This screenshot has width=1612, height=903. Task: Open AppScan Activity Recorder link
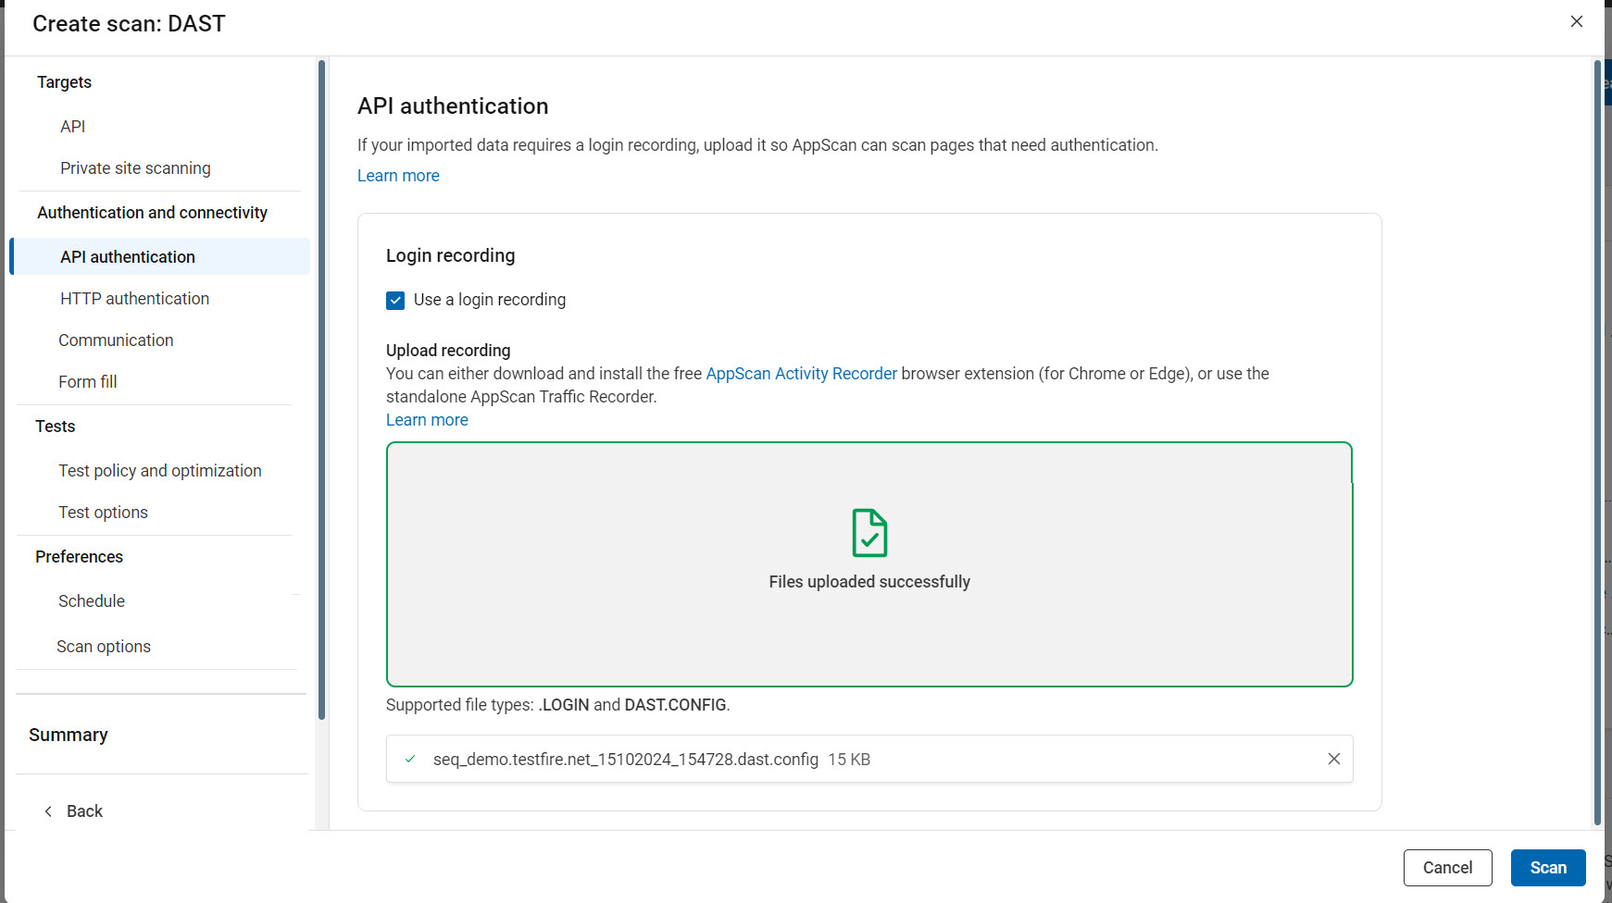[x=801, y=374]
